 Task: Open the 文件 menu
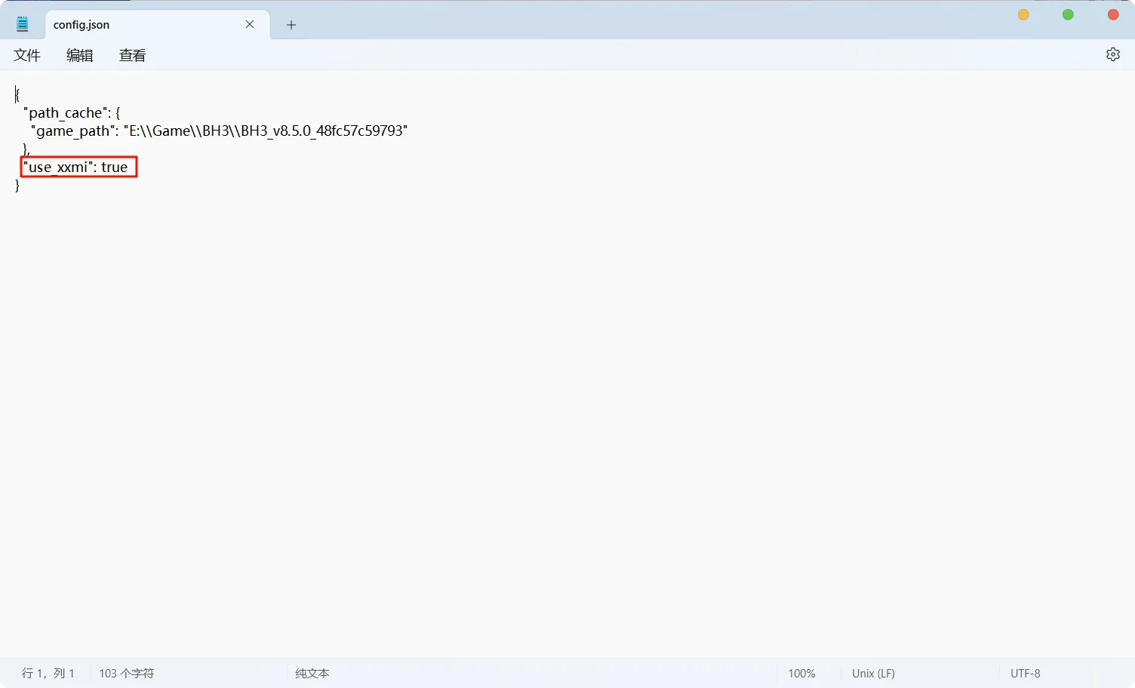pyautogui.click(x=27, y=55)
